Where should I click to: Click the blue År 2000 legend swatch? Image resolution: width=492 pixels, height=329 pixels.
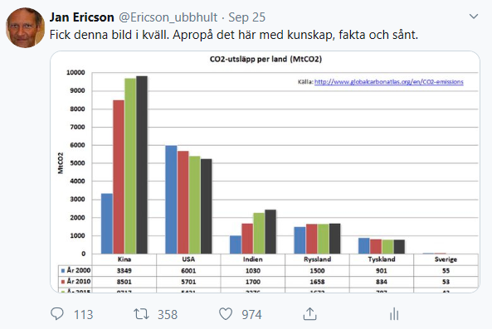pos(63,270)
